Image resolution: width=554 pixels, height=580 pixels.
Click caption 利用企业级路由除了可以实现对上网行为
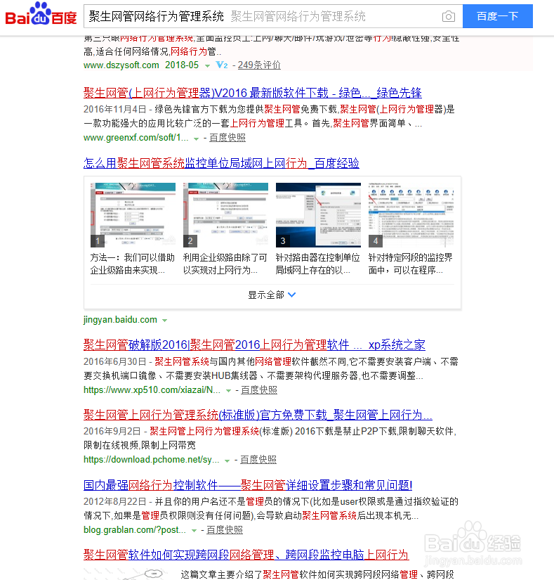coord(225,264)
